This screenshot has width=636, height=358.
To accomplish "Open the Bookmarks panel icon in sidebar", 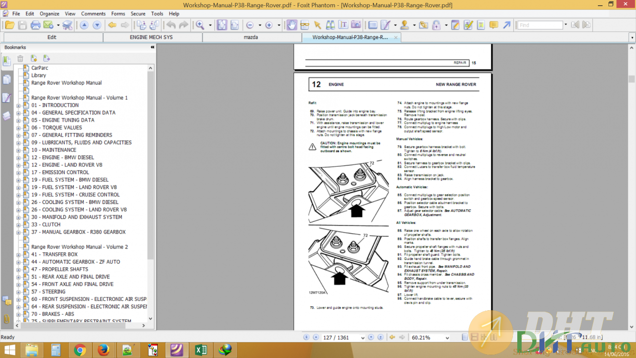I will pyautogui.click(x=7, y=61).
